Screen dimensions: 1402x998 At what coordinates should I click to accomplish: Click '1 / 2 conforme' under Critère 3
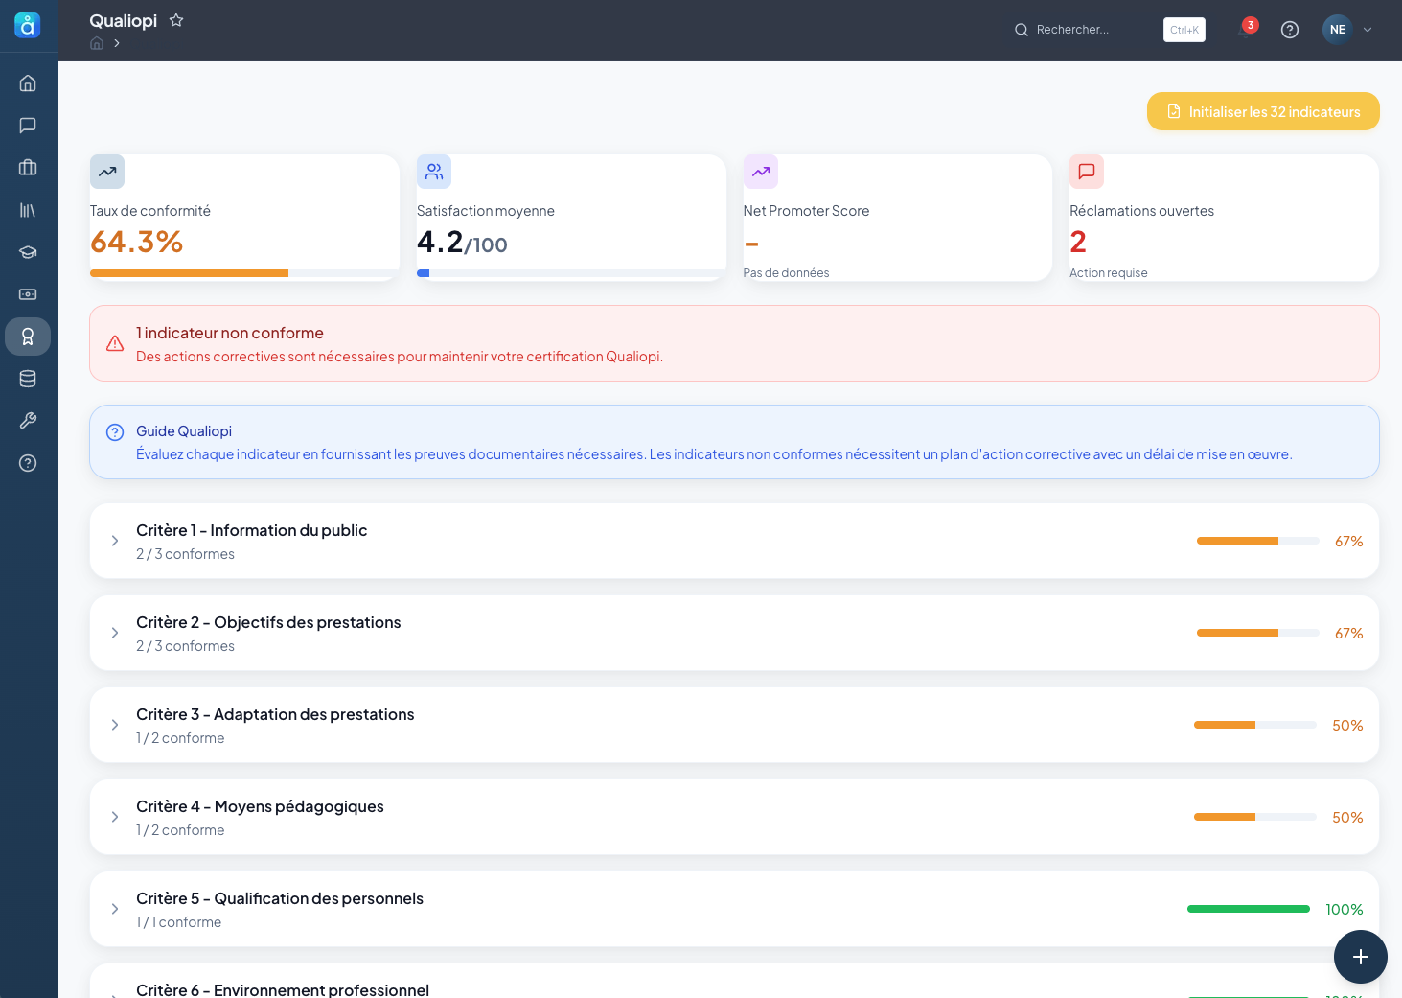tap(180, 738)
